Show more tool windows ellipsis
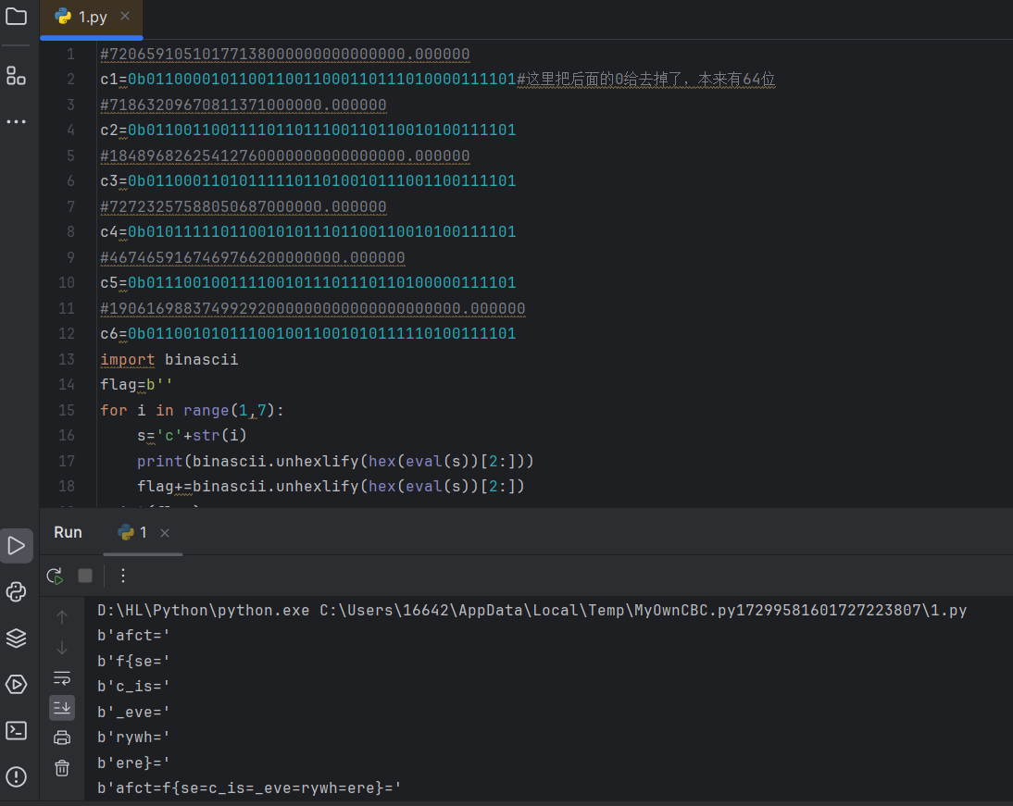Viewport: 1013px width, 806px height. coord(16,121)
